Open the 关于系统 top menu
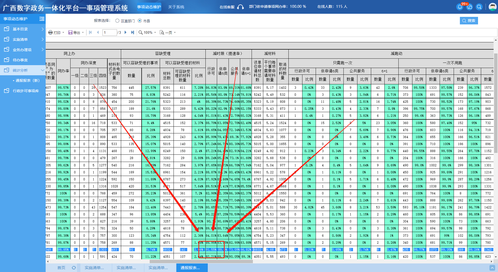 click(176, 7)
